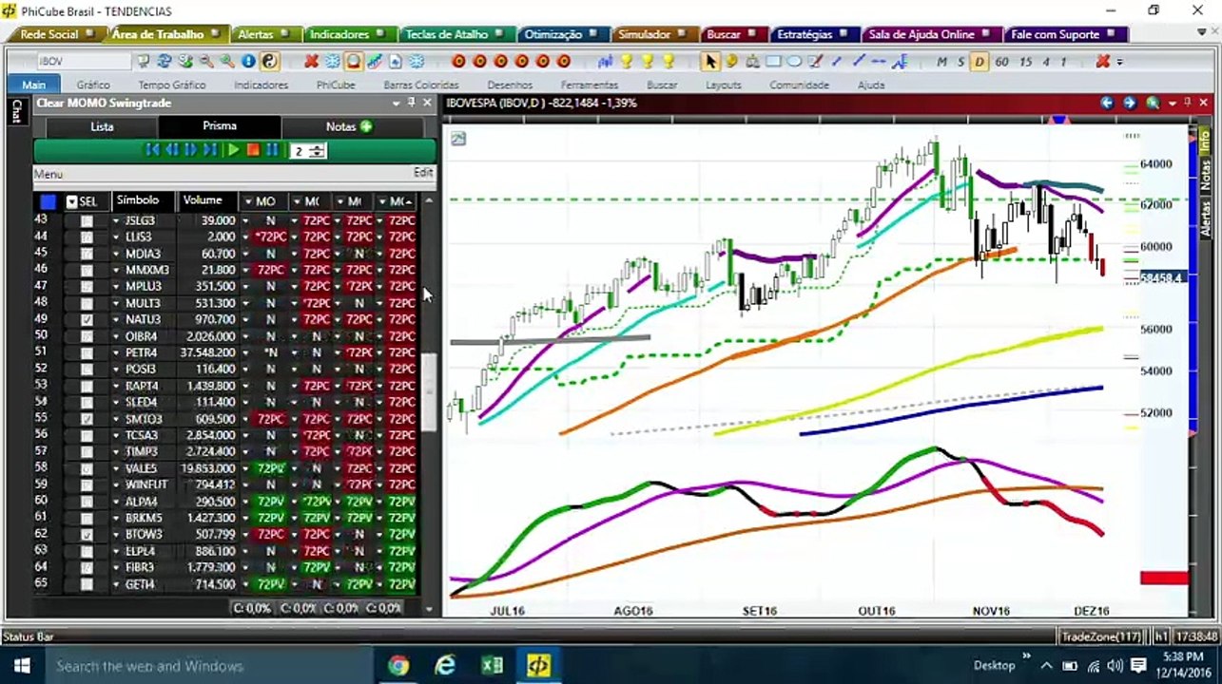Click the blue refresh arrows icon
The image size is (1222, 684).
165,62
